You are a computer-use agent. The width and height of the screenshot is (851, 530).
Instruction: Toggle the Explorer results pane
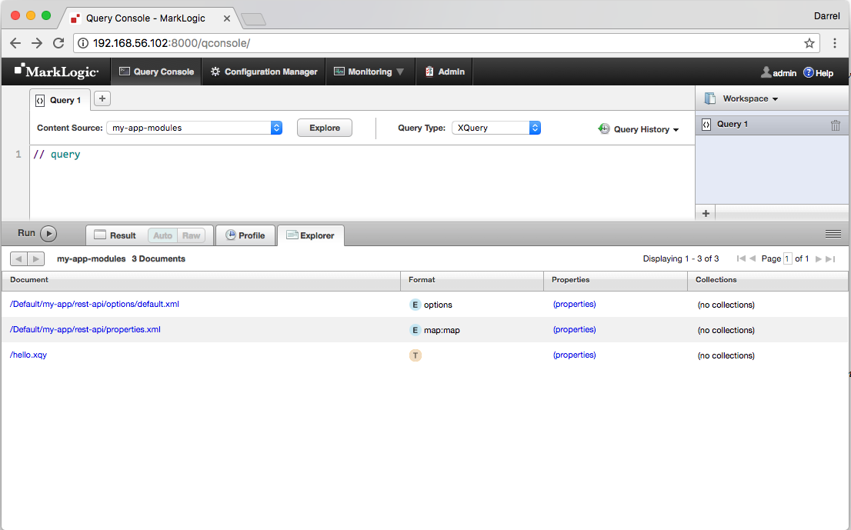point(311,235)
